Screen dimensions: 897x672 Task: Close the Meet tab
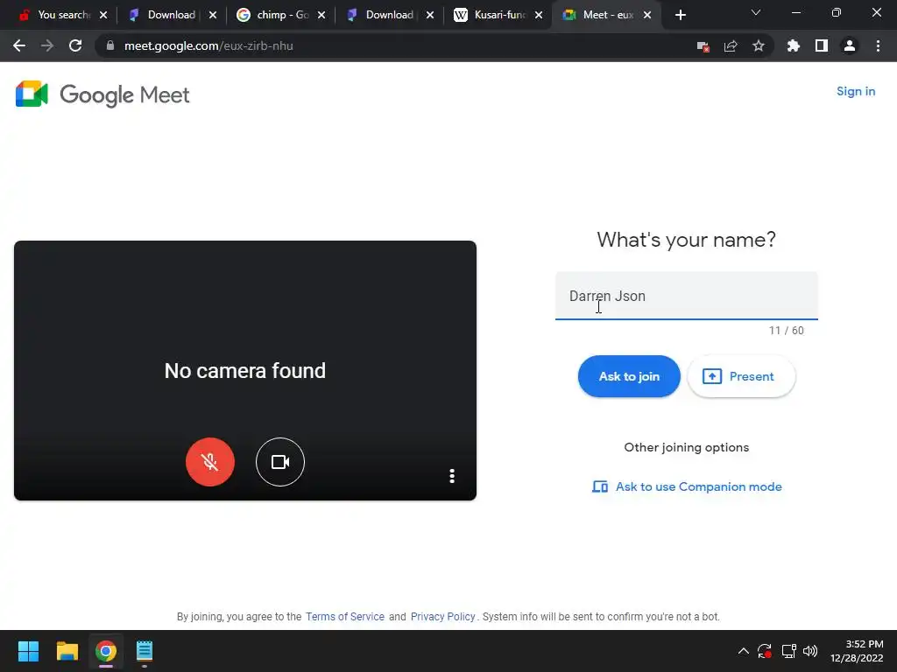pos(647,15)
